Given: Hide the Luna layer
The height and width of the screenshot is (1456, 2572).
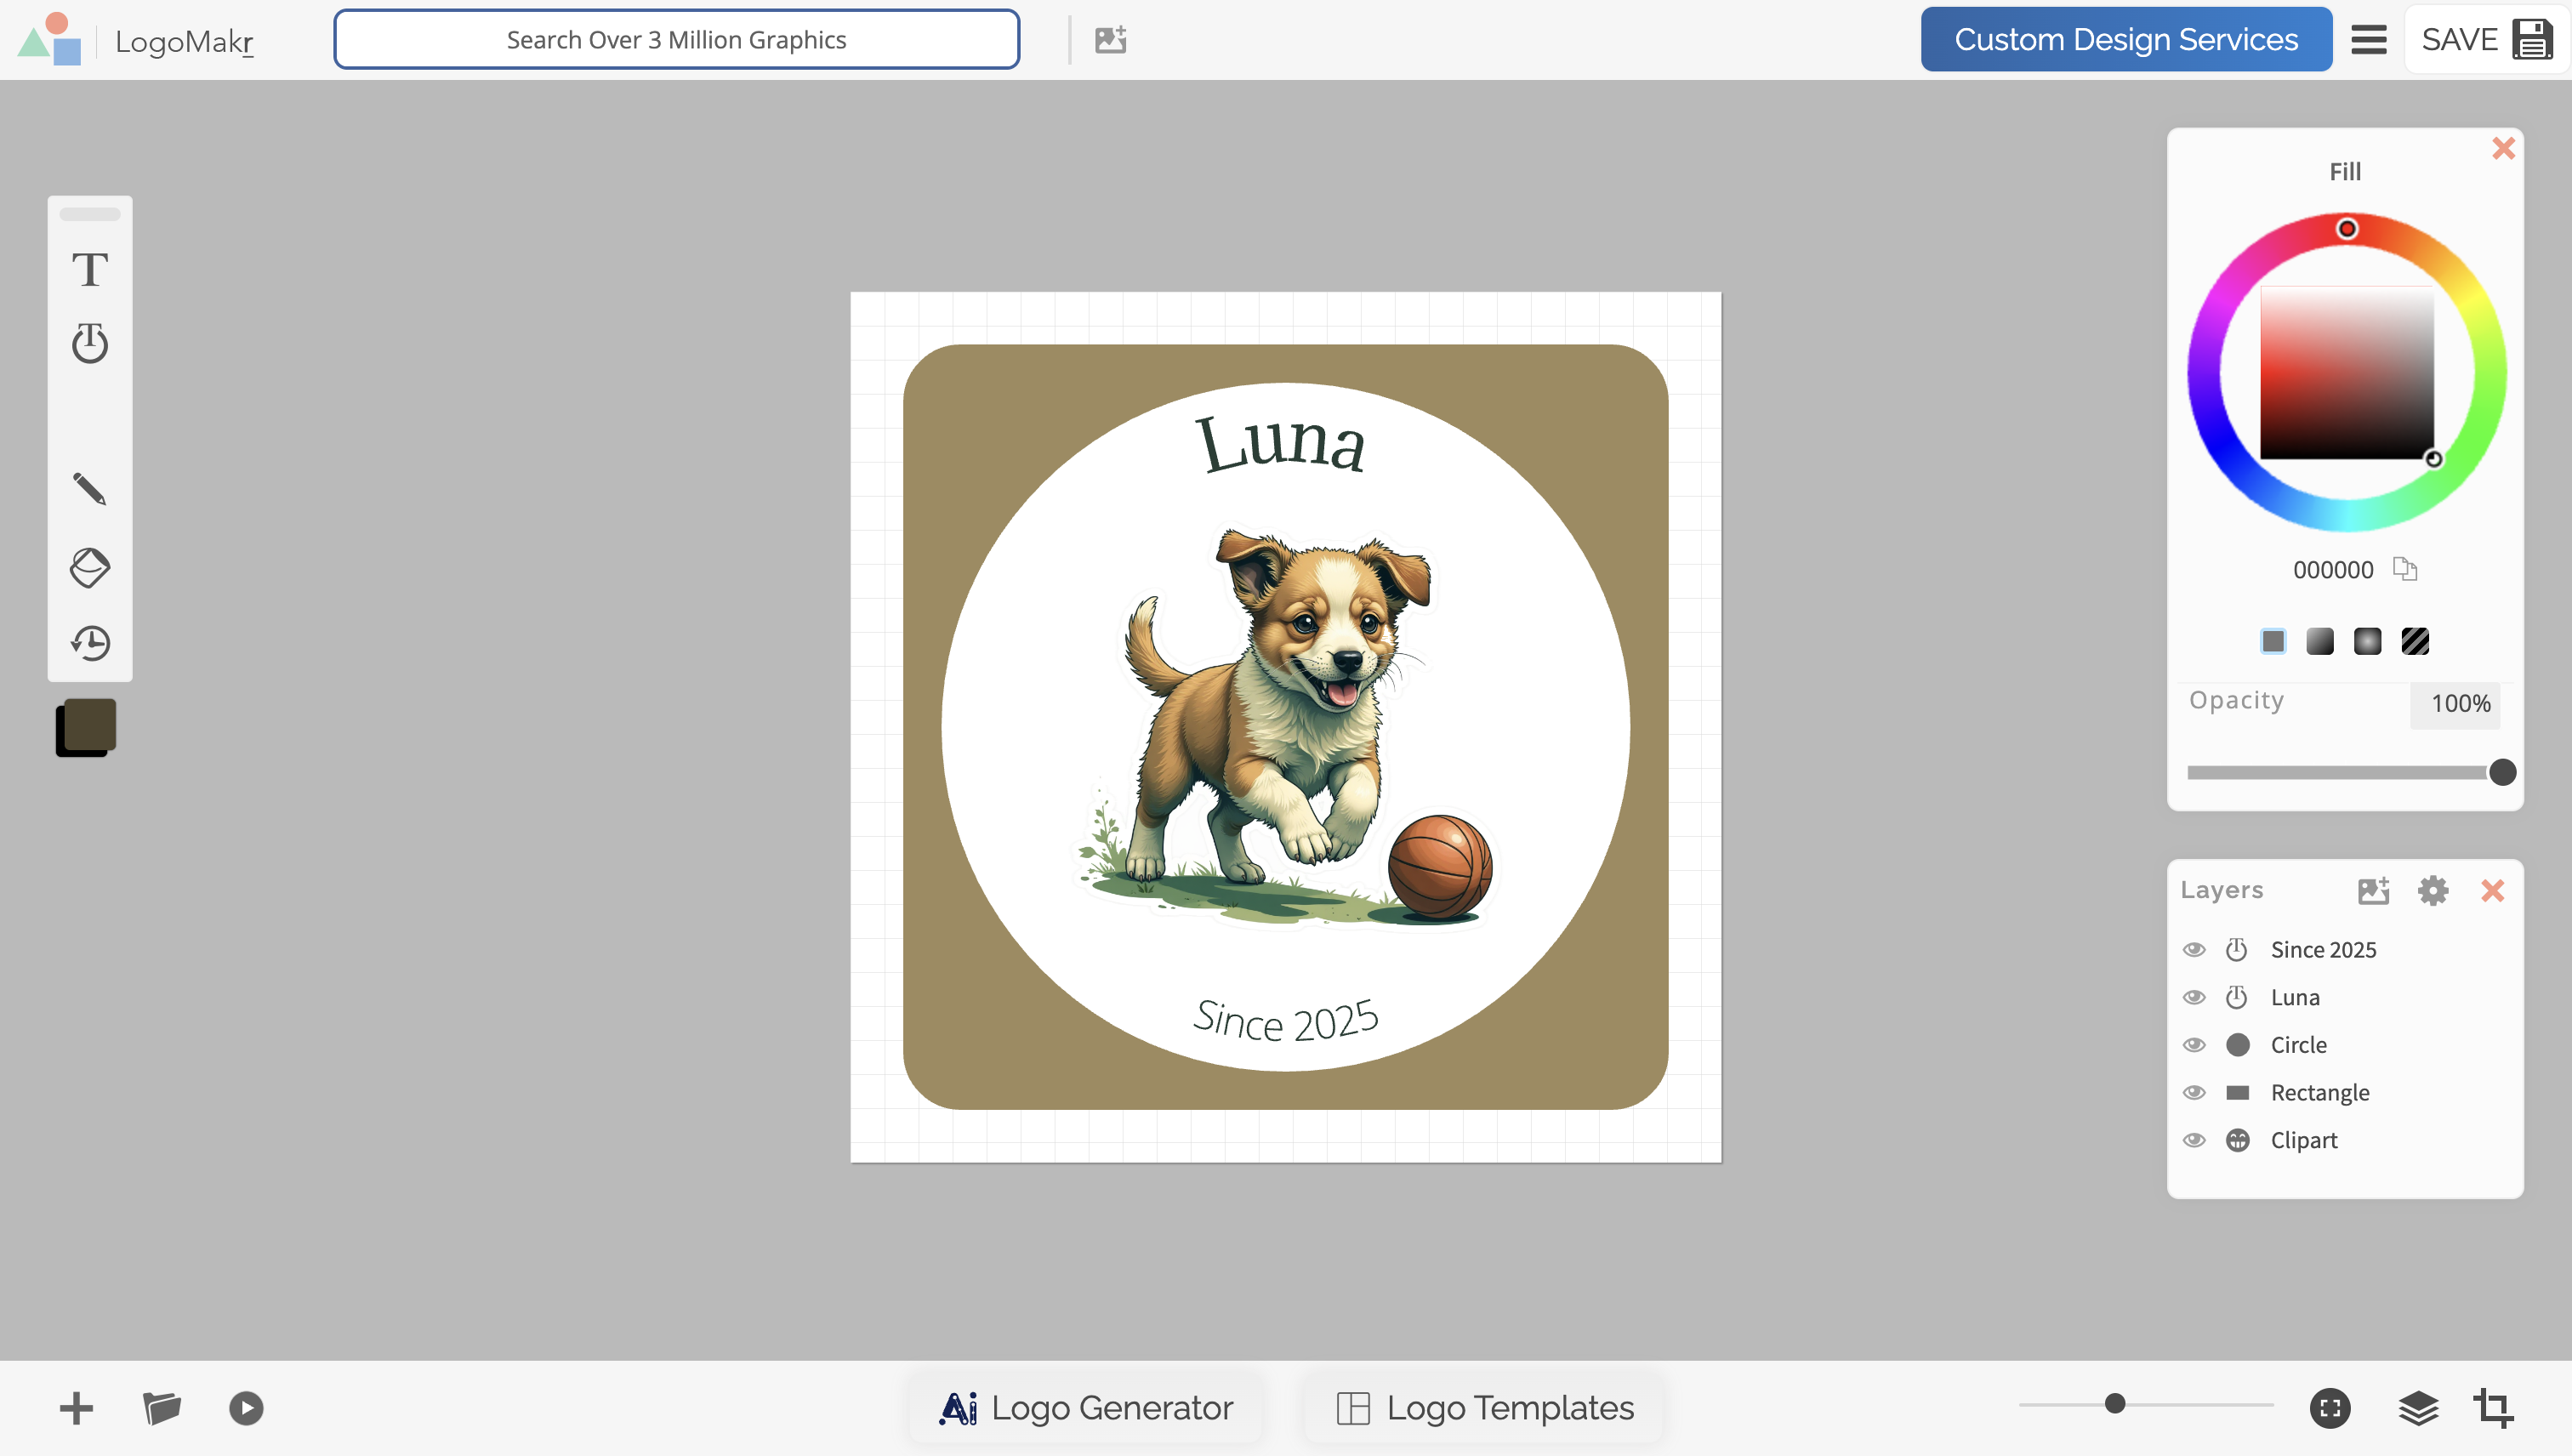Looking at the screenshot, I should coord(2194,997).
